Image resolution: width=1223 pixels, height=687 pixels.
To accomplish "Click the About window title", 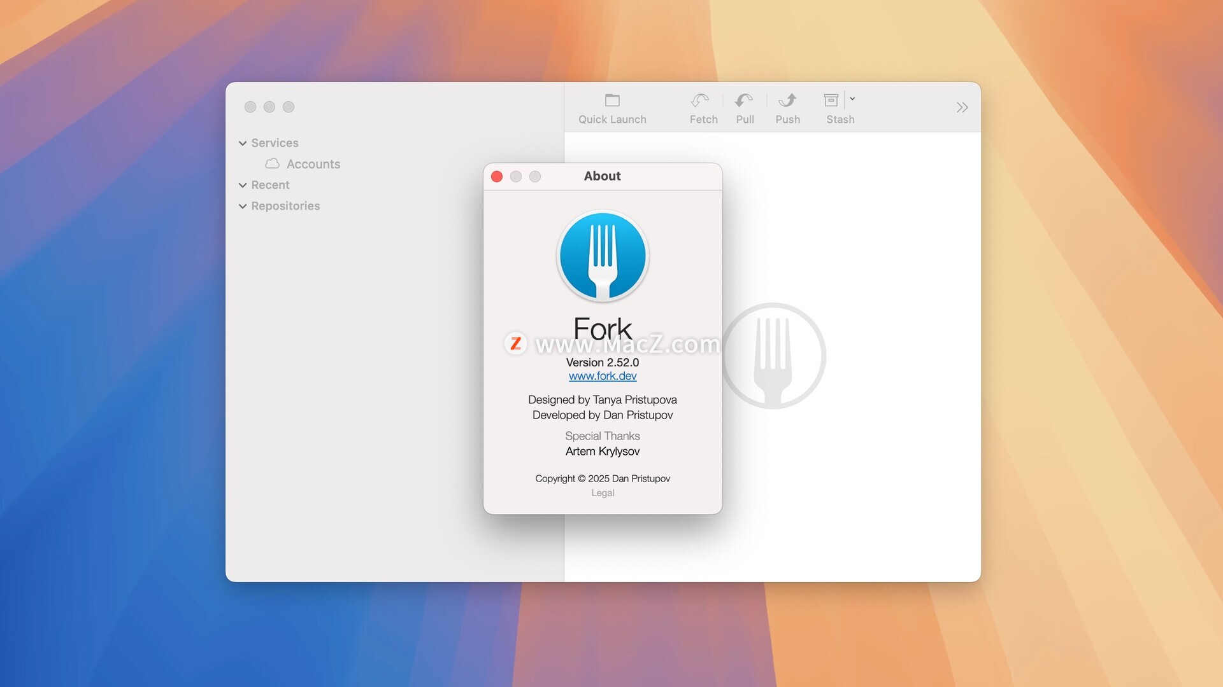I will [602, 176].
